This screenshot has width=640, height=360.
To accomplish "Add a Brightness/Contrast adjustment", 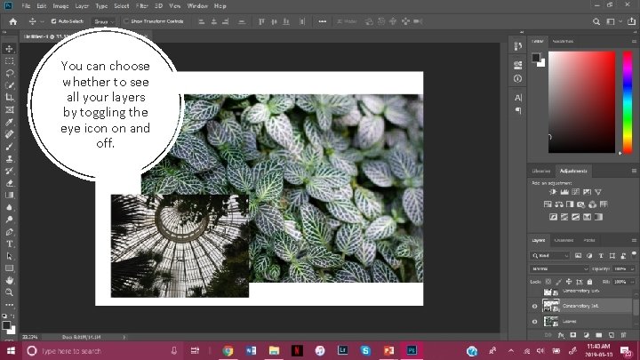I will tap(553, 192).
